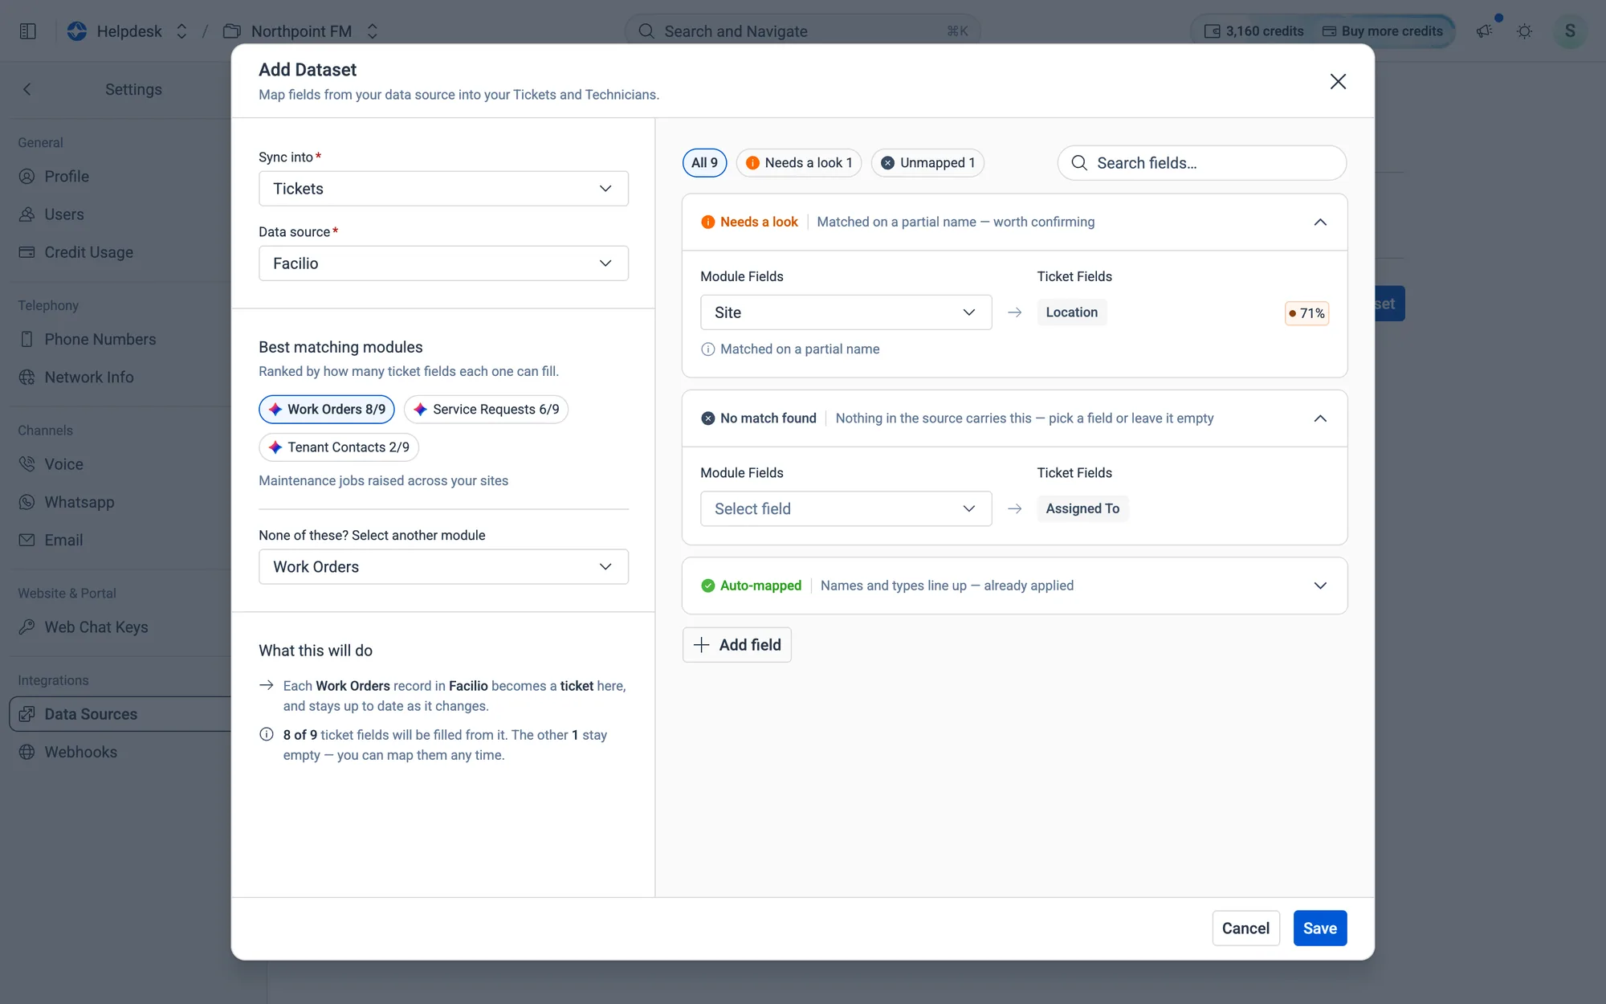Toggle light/dark theme sun icon

1524,31
